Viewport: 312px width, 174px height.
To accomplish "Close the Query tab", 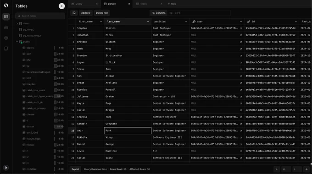I will coord(97,4).
